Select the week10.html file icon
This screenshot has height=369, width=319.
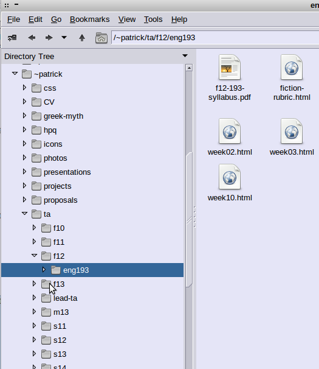tap(230, 177)
